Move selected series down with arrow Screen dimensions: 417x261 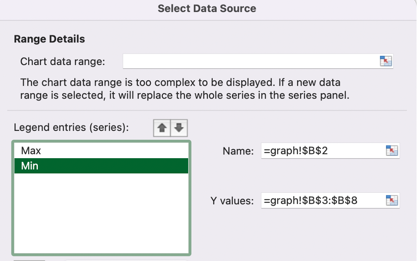(x=179, y=128)
